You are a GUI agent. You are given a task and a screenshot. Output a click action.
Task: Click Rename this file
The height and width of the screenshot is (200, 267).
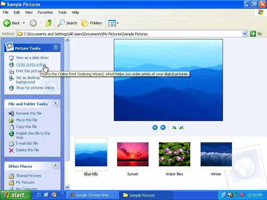[x=29, y=113]
